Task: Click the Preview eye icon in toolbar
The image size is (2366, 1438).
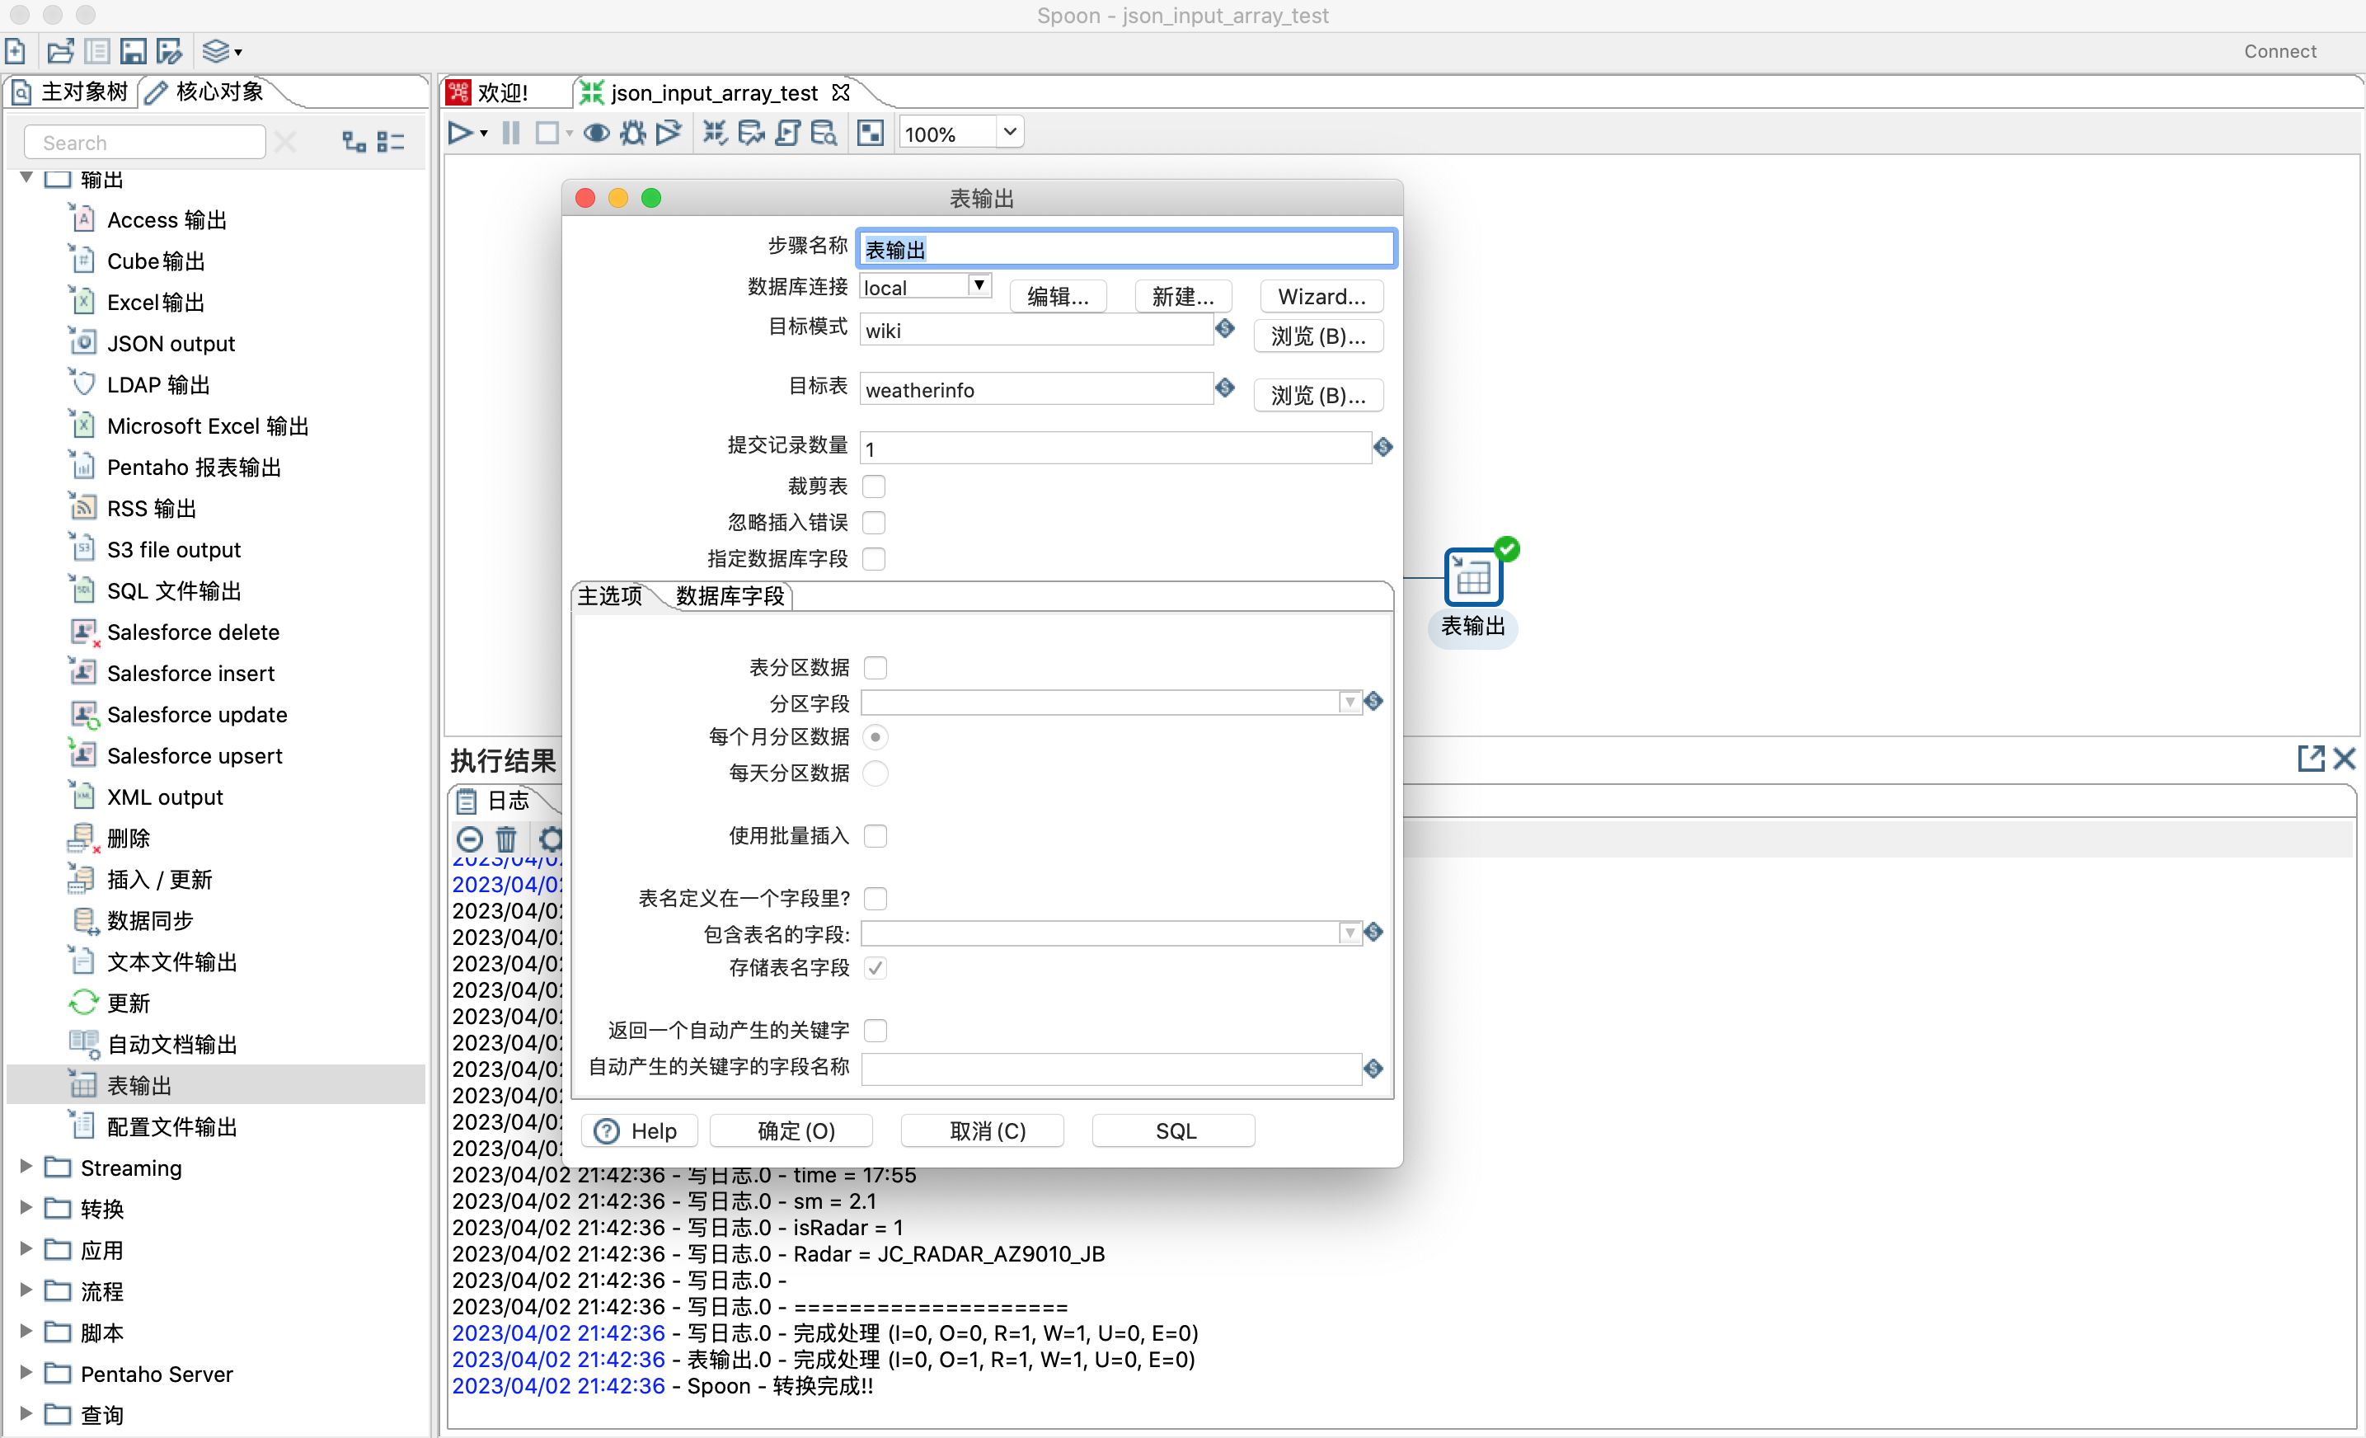Action: tap(596, 134)
